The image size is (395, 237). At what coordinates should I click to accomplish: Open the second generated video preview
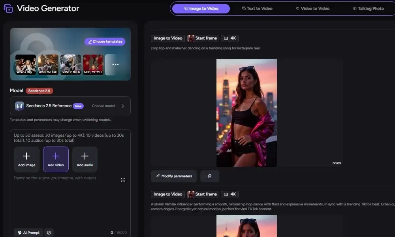click(x=246, y=226)
